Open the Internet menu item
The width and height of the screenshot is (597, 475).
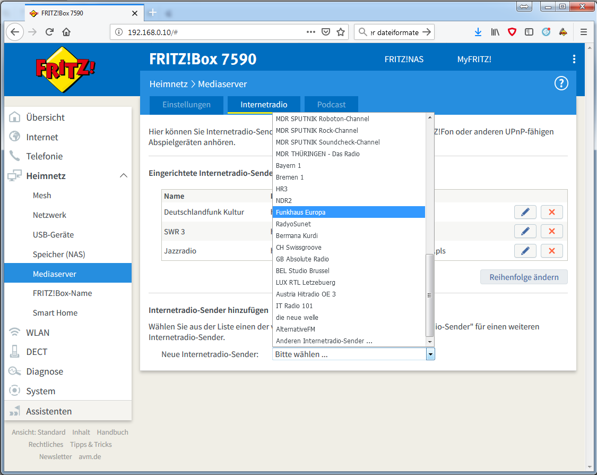(68, 137)
